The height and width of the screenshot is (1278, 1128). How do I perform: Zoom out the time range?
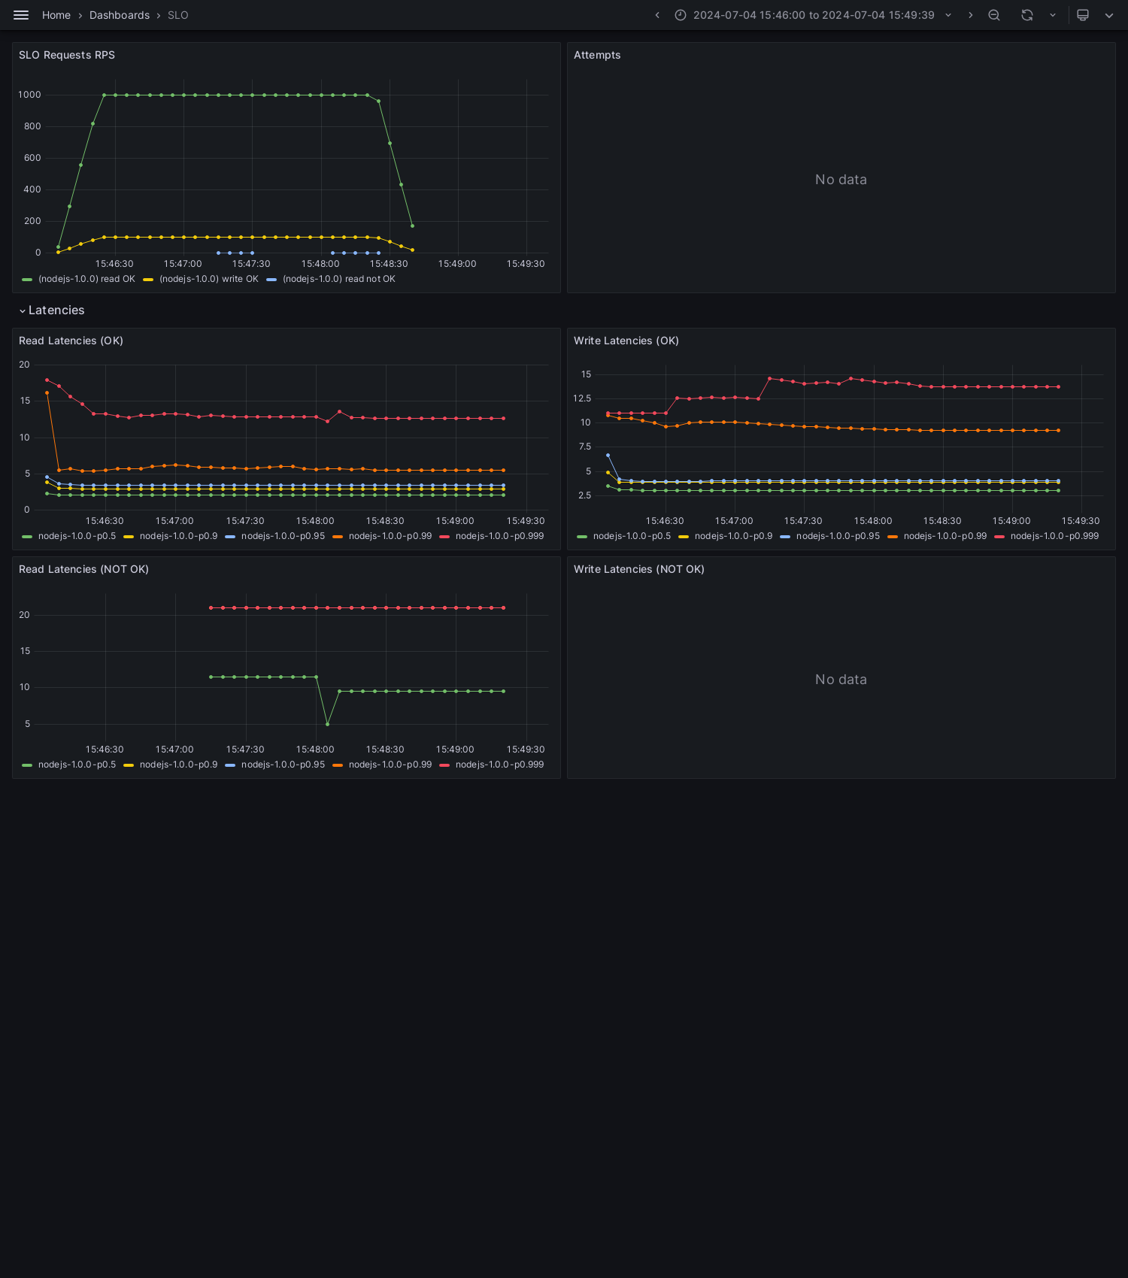(994, 15)
